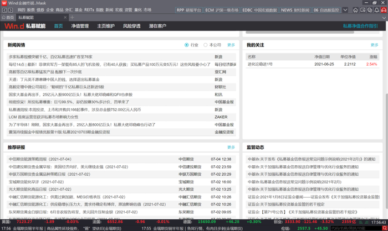Open news 私募通周报:本周投资

(x=75, y=109)
